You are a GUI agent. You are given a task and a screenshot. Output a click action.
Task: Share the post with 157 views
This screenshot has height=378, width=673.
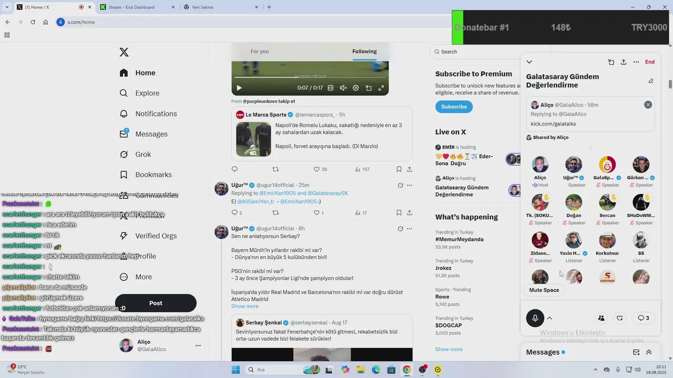410,169
